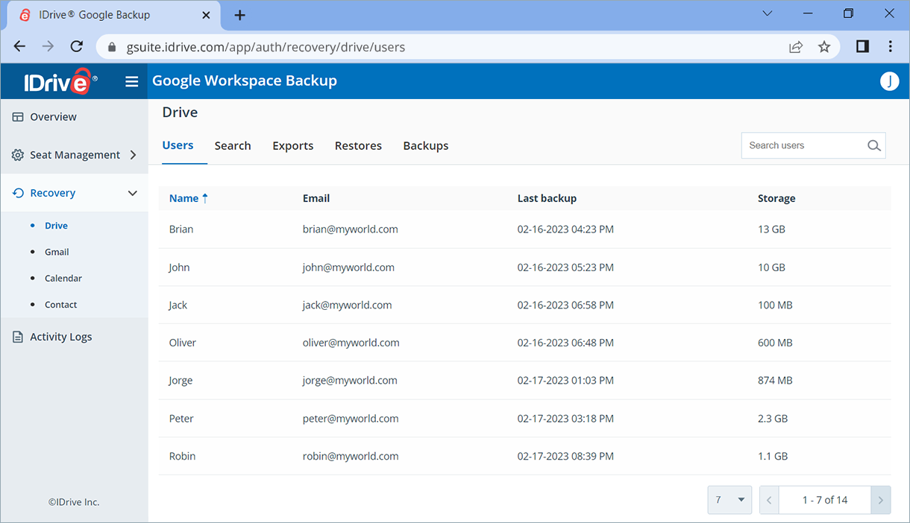Close the IDrive Google Backup tab
This screenshot has height=523, width=910.
coord(206,15)
